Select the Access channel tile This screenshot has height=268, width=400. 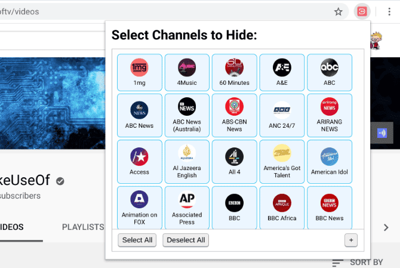pos(140,162)
